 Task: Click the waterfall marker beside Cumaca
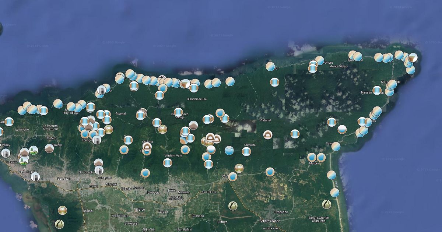point(246,151)
